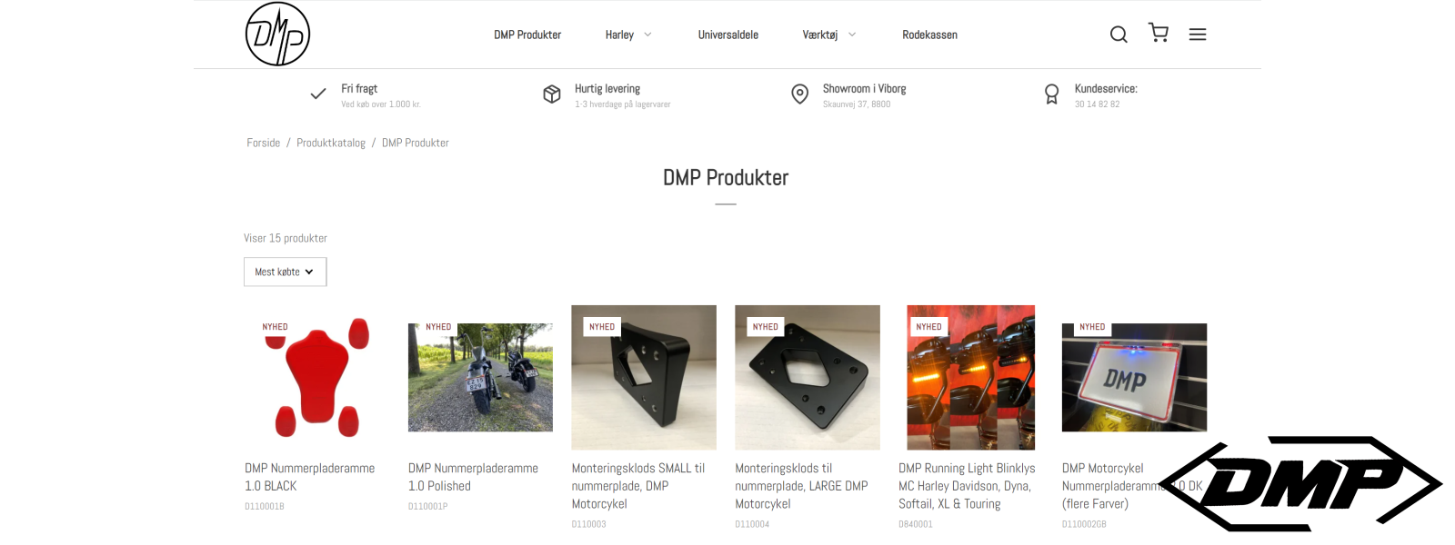This screenshot has width=1455, height=545.
Task: Click the large black DMP diamond logo
Action: [x=1300, y=484]
